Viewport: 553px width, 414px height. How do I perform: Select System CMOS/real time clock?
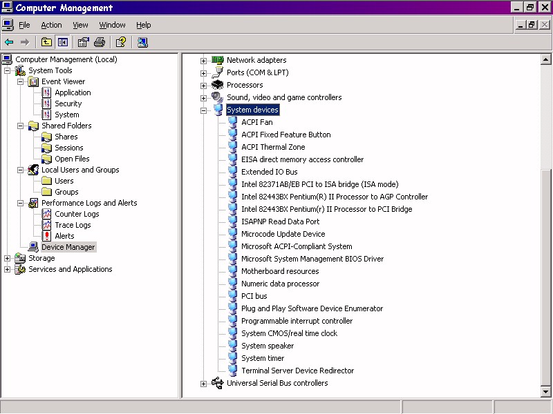click(289, 333)
